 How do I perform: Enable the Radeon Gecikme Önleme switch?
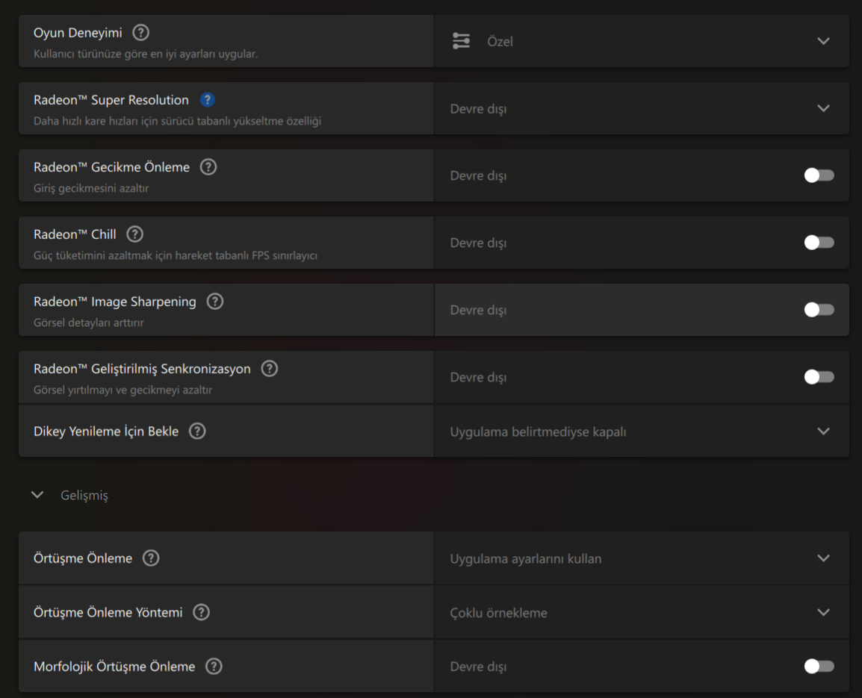[819, 175]
